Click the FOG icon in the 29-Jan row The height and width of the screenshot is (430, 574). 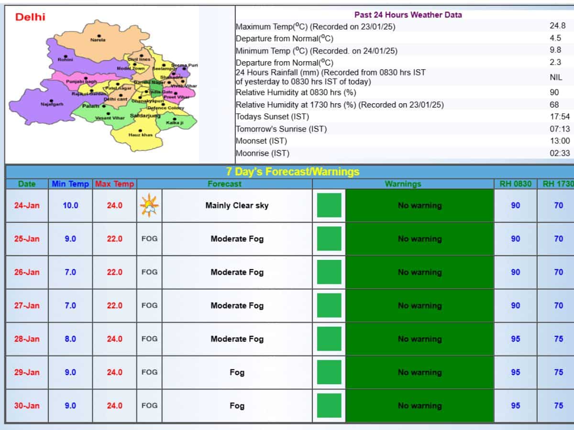[x=149, y=372]
